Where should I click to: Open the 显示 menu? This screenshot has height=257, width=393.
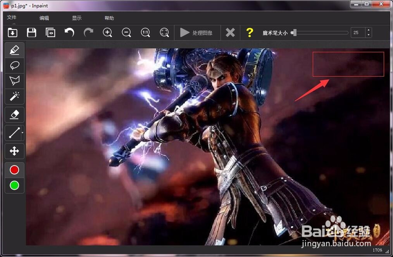(77, 18)
